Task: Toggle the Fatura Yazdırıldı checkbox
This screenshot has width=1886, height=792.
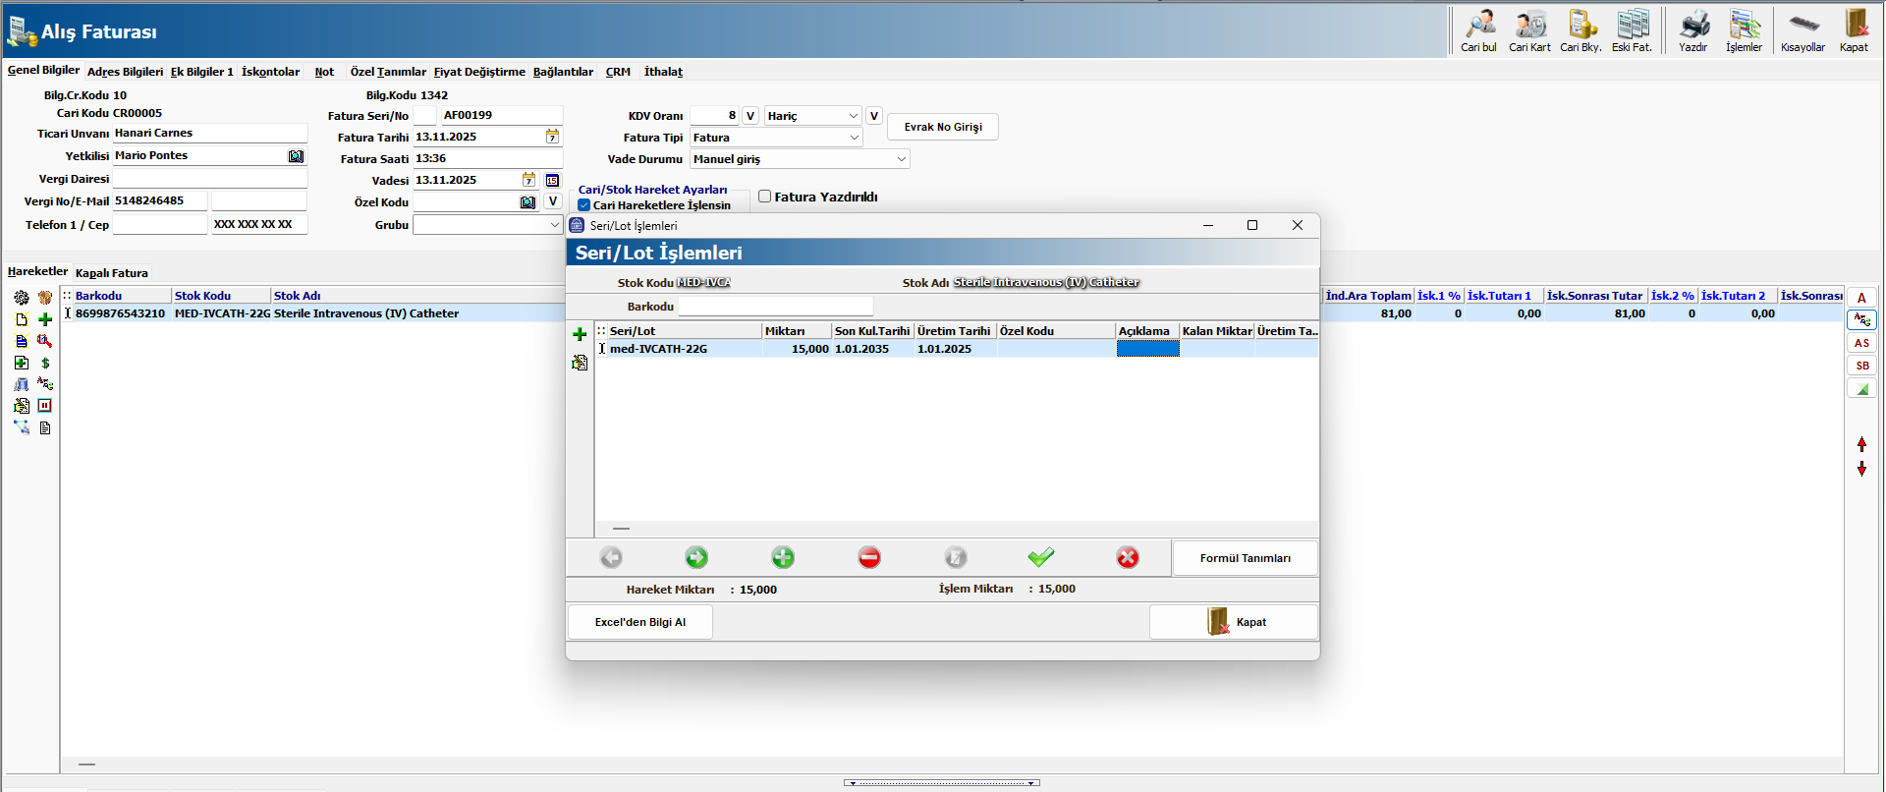Action: [765, 197]
